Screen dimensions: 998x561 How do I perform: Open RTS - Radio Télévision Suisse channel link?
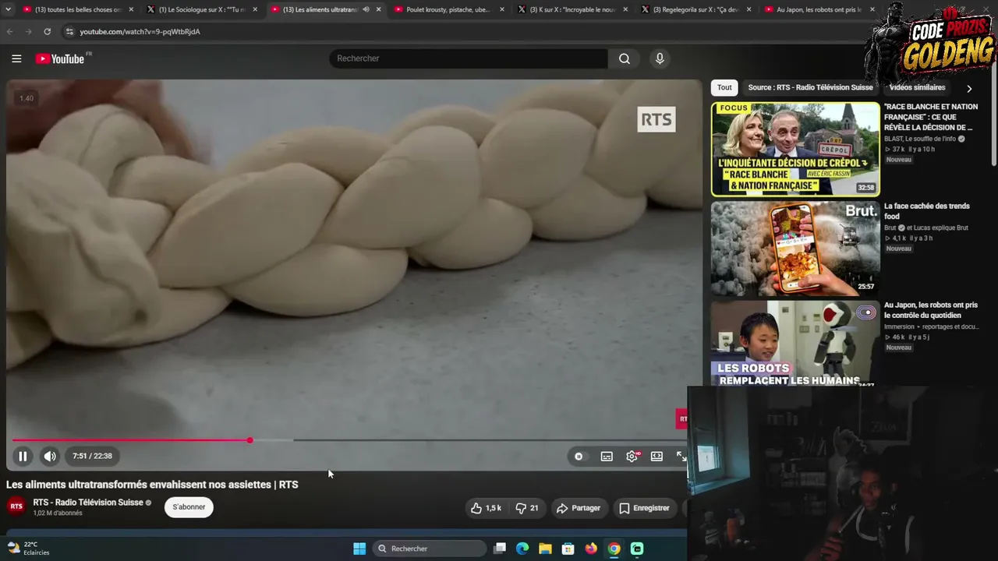pos(88,503)
